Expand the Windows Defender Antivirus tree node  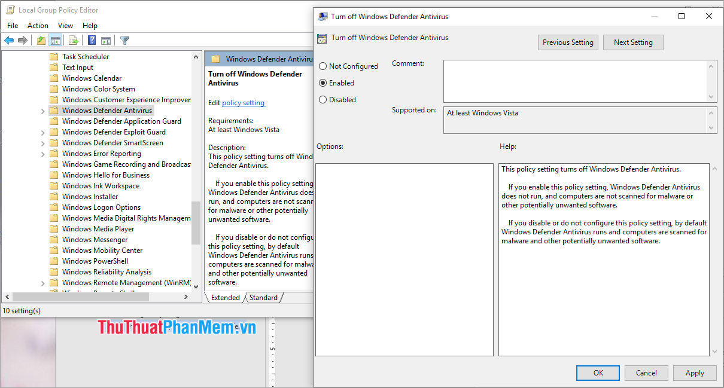coord(42,110)
